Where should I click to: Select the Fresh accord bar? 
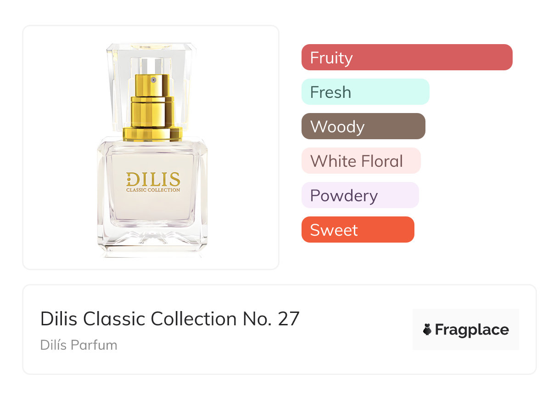(x=365, y=92)
